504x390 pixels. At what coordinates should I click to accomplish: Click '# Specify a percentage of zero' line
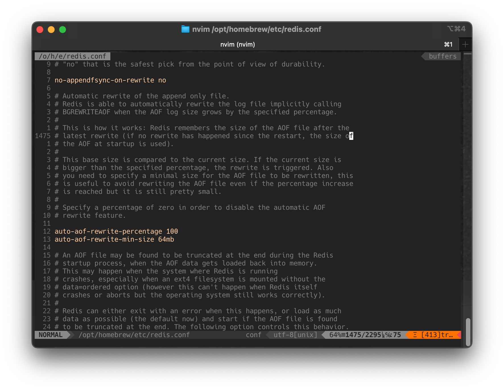(190, 208)
